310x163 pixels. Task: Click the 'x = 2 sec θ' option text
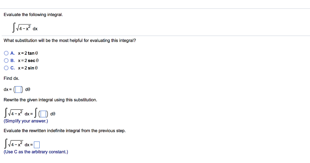click(28, 60)
